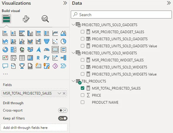Turn on the Cross-report toggle
Image resolution: width=173 pixels, height=133 pixels.
point(63,110)
